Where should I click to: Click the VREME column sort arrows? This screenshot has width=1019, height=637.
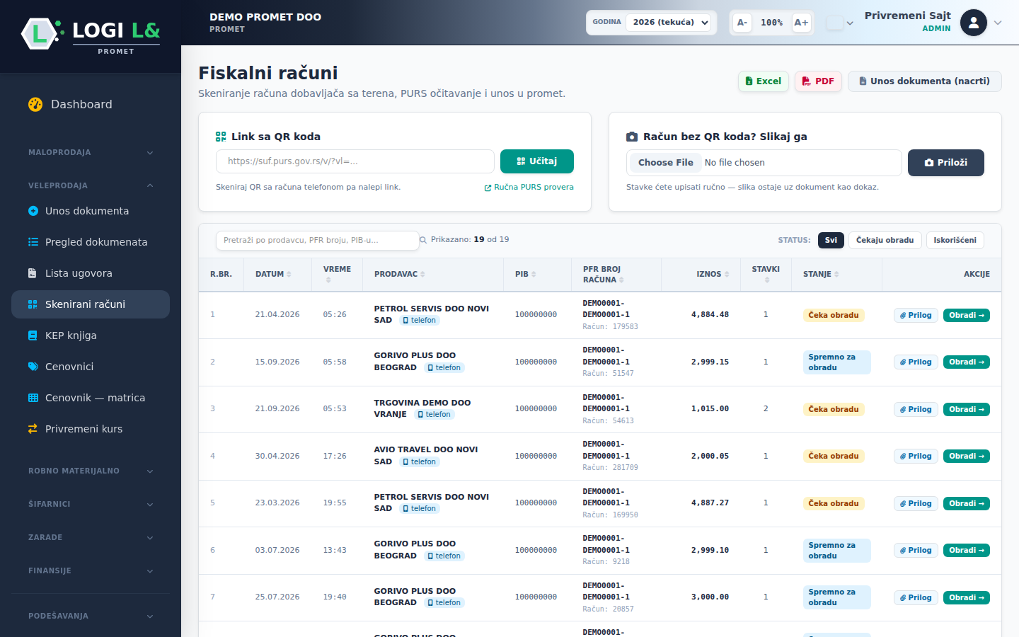click(x=328, y=280)
